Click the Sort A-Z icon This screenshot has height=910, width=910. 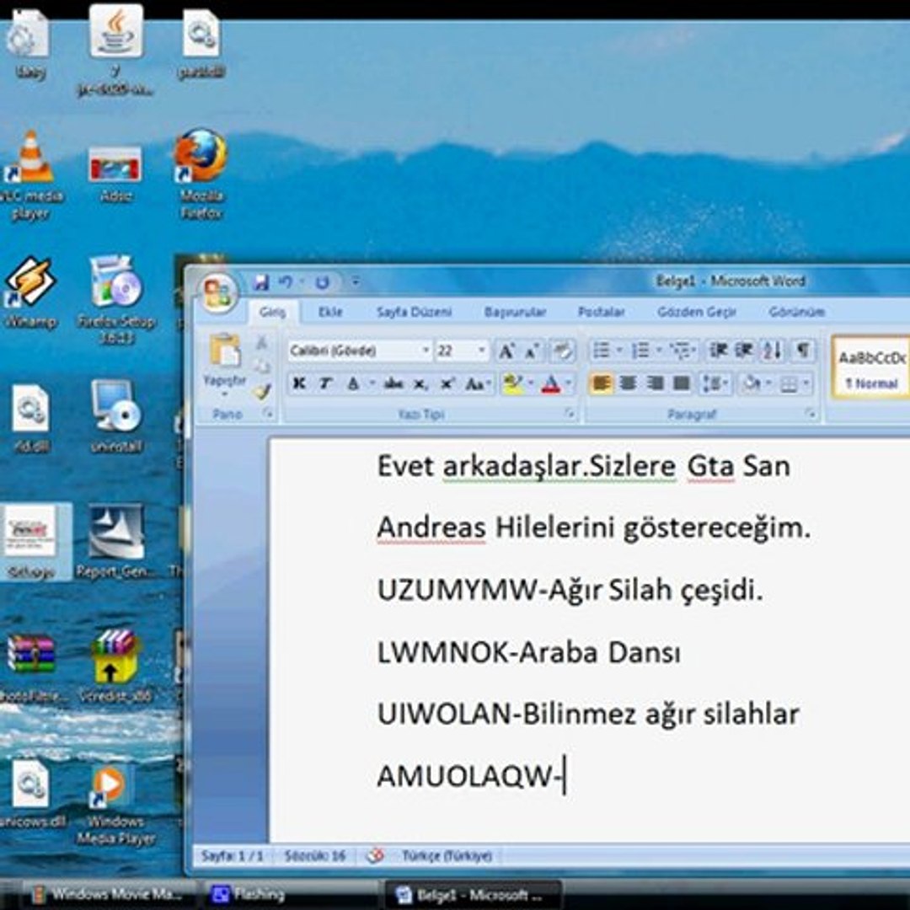(773, 351)
